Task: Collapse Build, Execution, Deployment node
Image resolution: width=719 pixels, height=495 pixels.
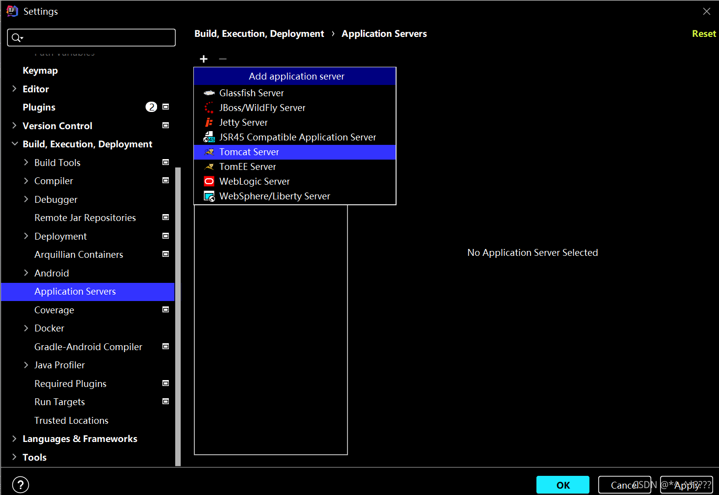Action: [14, 144]
